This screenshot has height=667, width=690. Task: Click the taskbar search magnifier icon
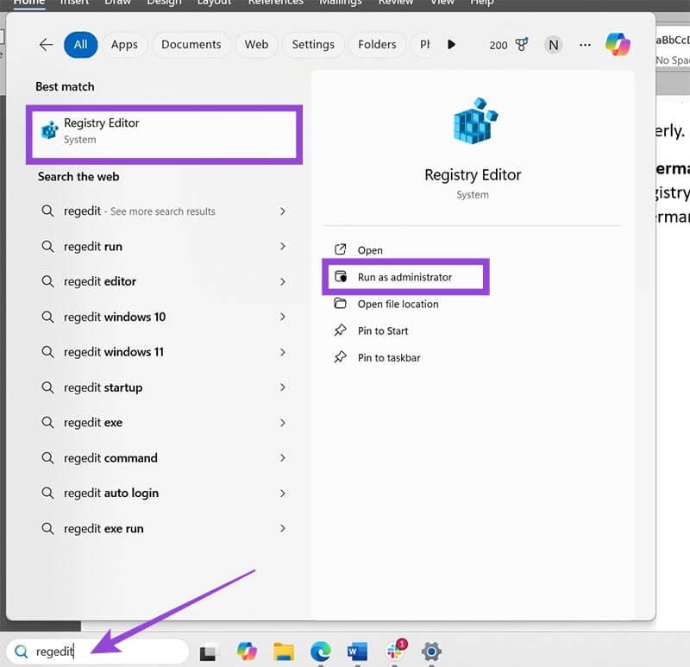pyautogui.click(x=21, y=651)
